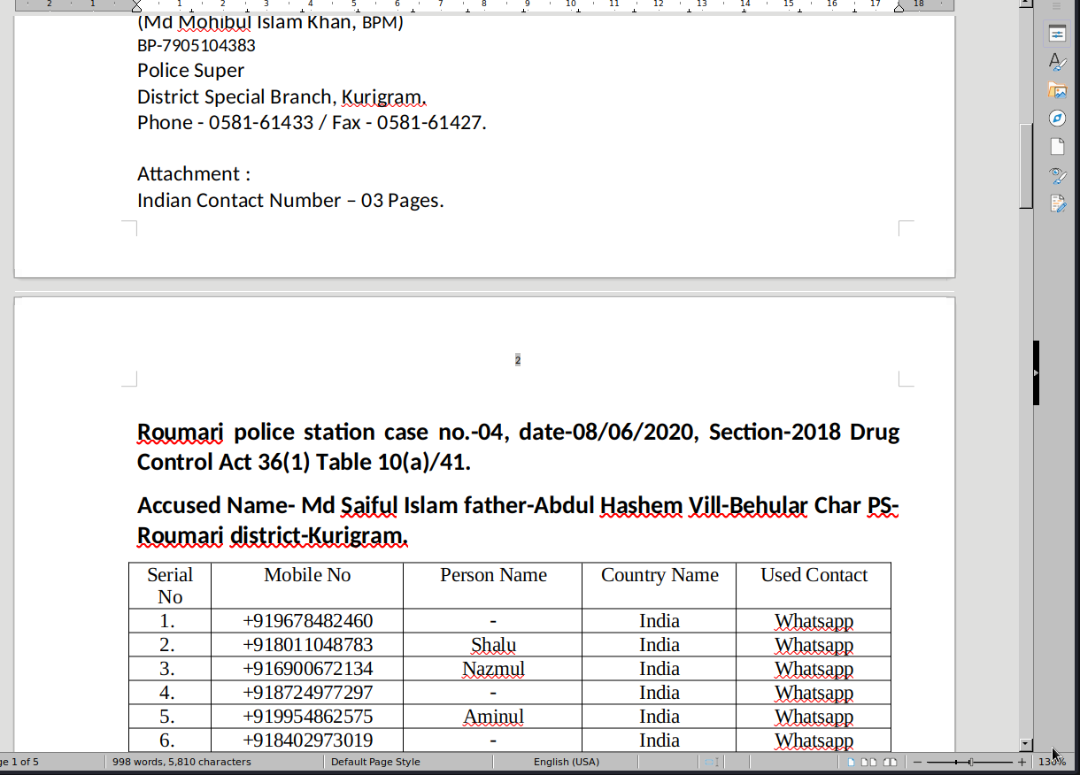Viewport: 1080px width, 775px height.
Task: Click the zoom in plus button
Action: (x=1022, y=762)
